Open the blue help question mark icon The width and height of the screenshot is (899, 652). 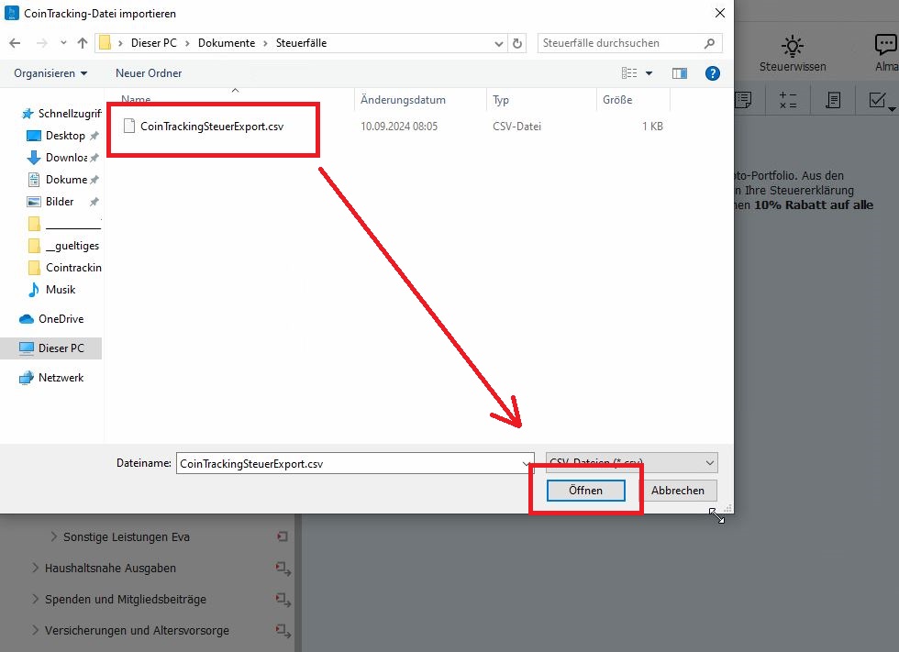(x=711, y=73)
